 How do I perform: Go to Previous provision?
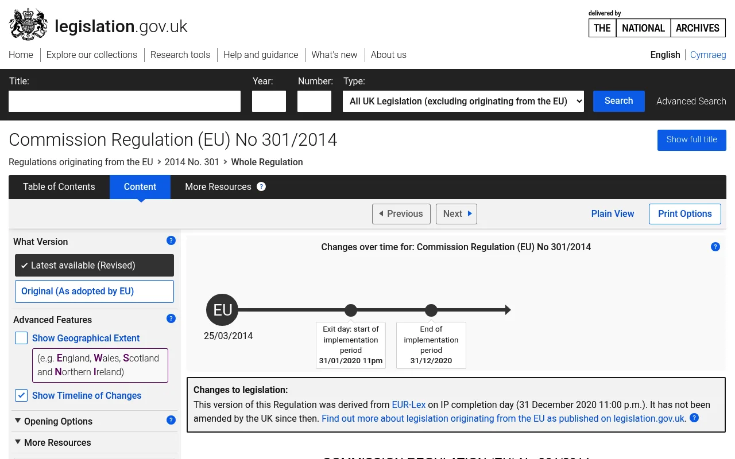pyautogui.click(x=401, y=213)
